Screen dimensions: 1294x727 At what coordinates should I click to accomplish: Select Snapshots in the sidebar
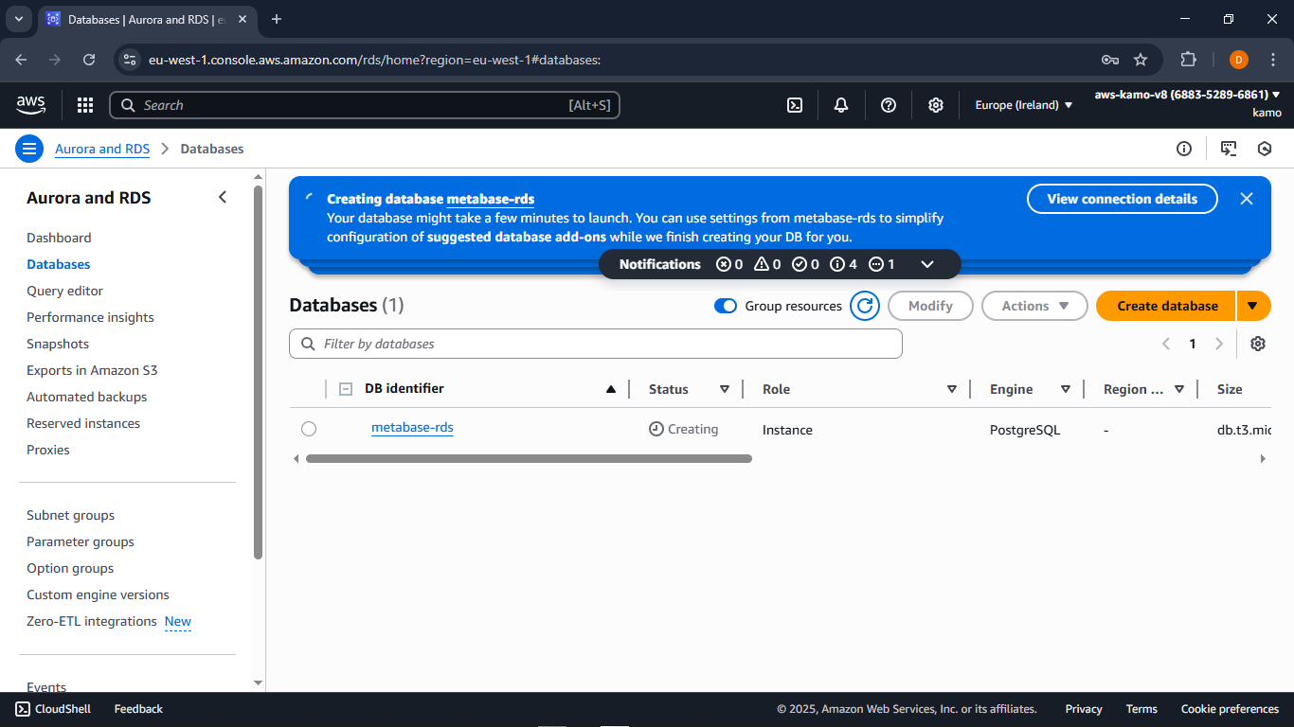pyautogui.click(x=58, y=344)
